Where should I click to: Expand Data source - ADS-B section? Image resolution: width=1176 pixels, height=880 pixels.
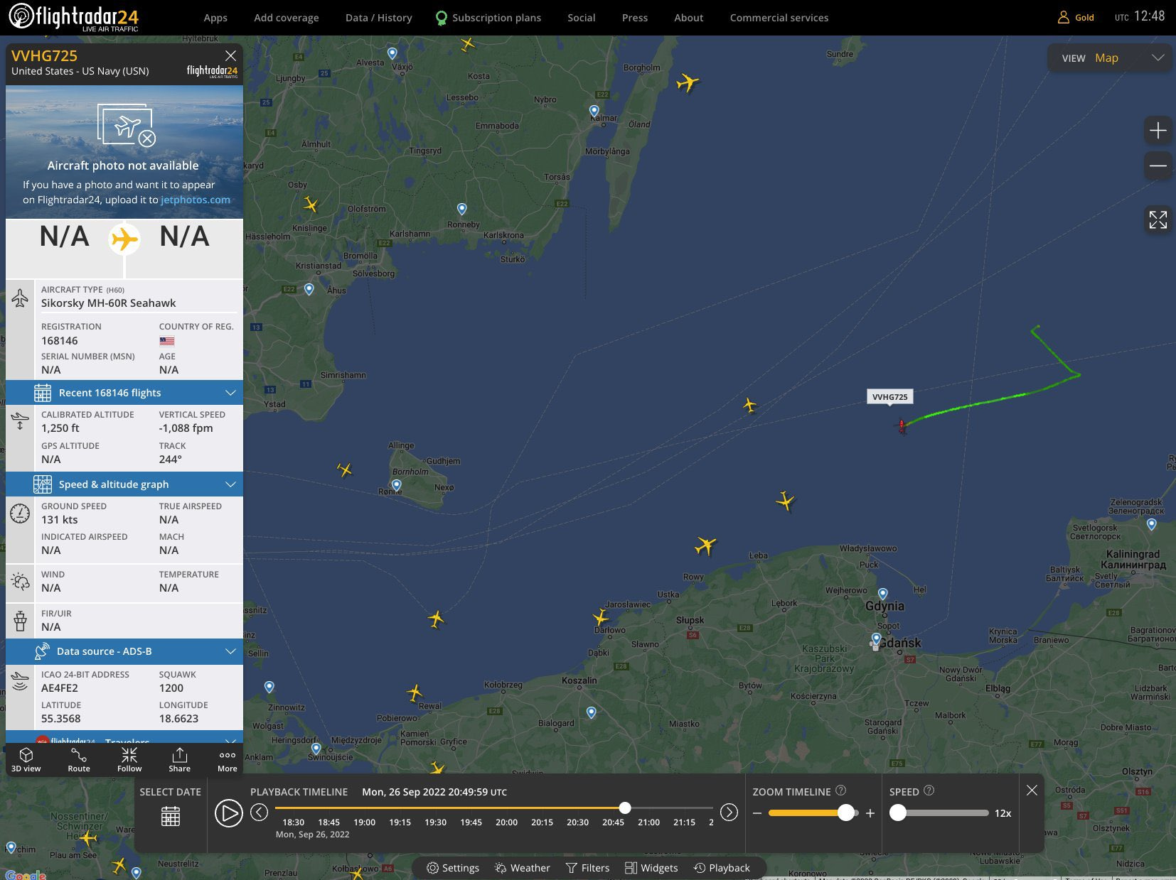click(124, 651)
